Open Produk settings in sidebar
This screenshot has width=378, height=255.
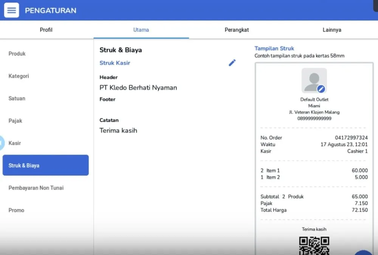(x=17, y=54)
